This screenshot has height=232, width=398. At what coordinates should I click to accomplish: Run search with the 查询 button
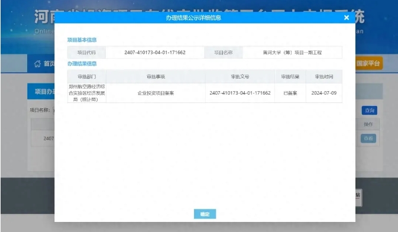coord(370,110)
